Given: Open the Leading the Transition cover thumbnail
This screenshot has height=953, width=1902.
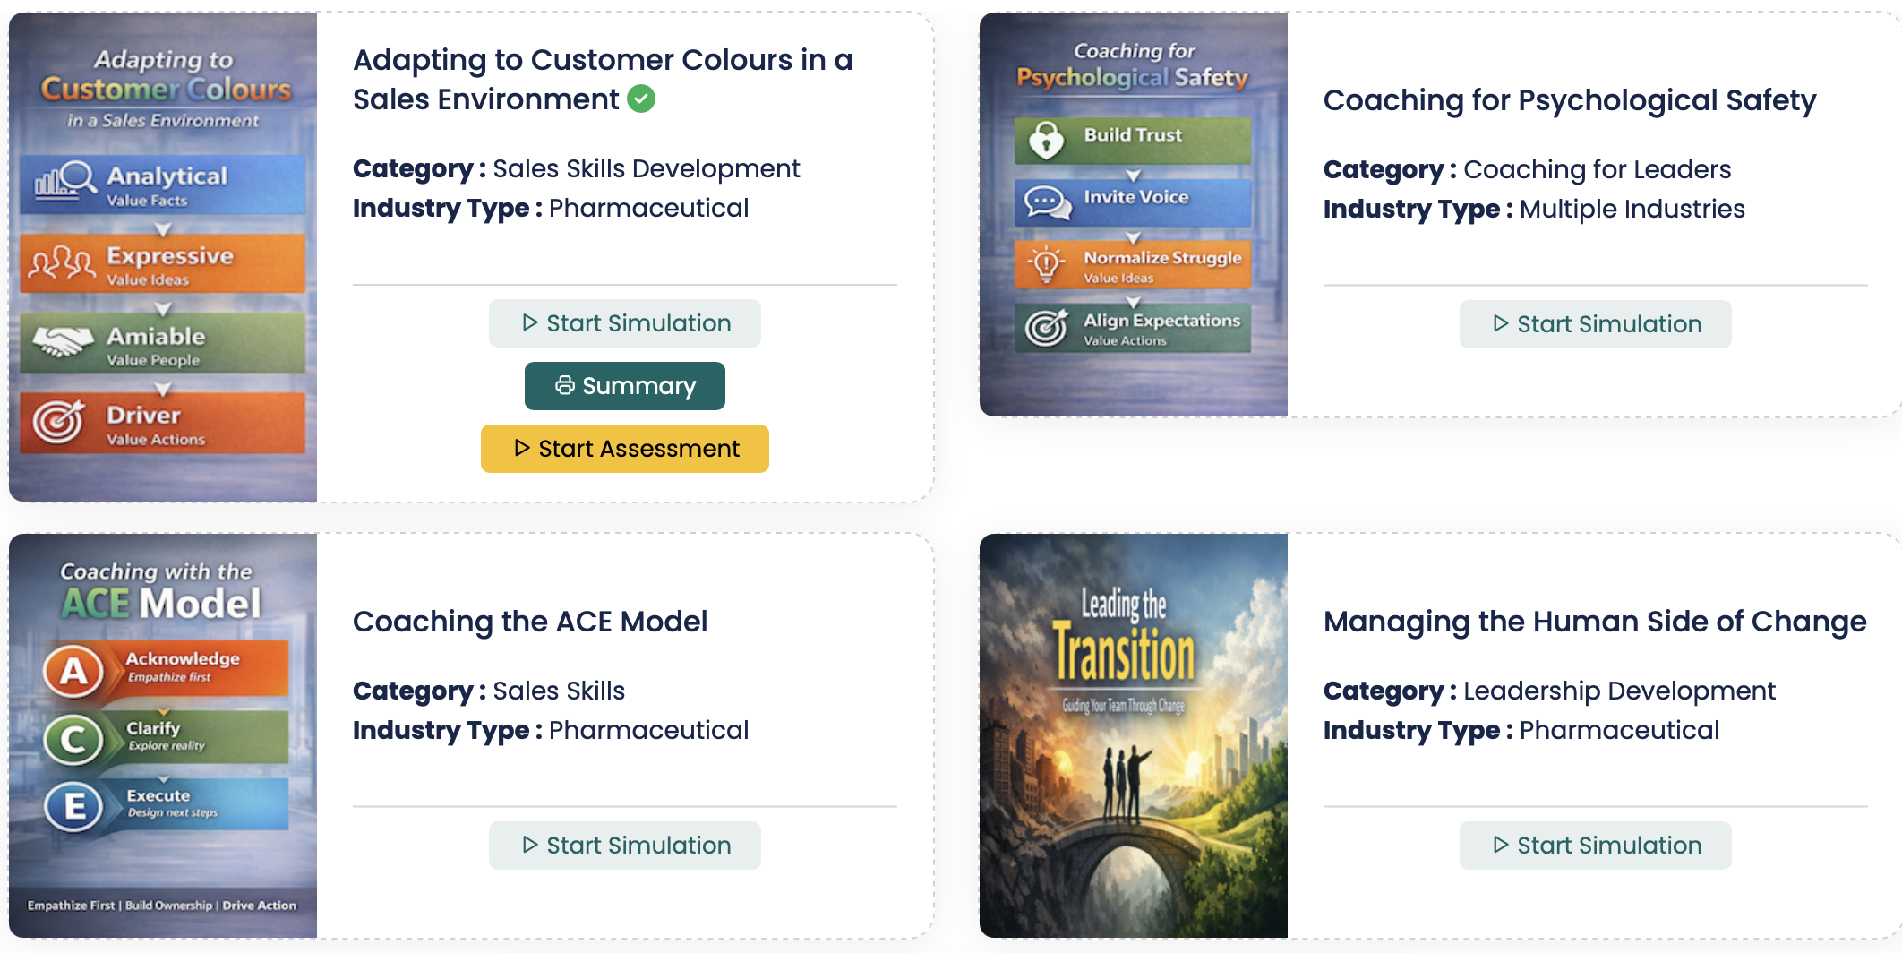Looking at the screenshot, I should point(1134,735).
